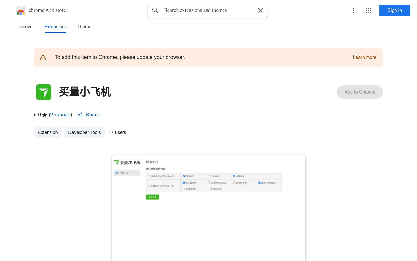Focus the Search extensions and themes field

[x=208, y=10]
